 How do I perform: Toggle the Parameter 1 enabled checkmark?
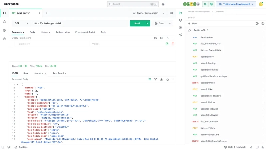[x=167, y=44]
